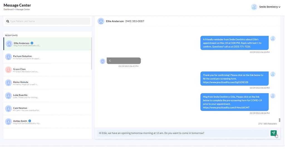285x160 pixels.
Task: Select the Parham Nabatian conversation
Action: point(47,57)
